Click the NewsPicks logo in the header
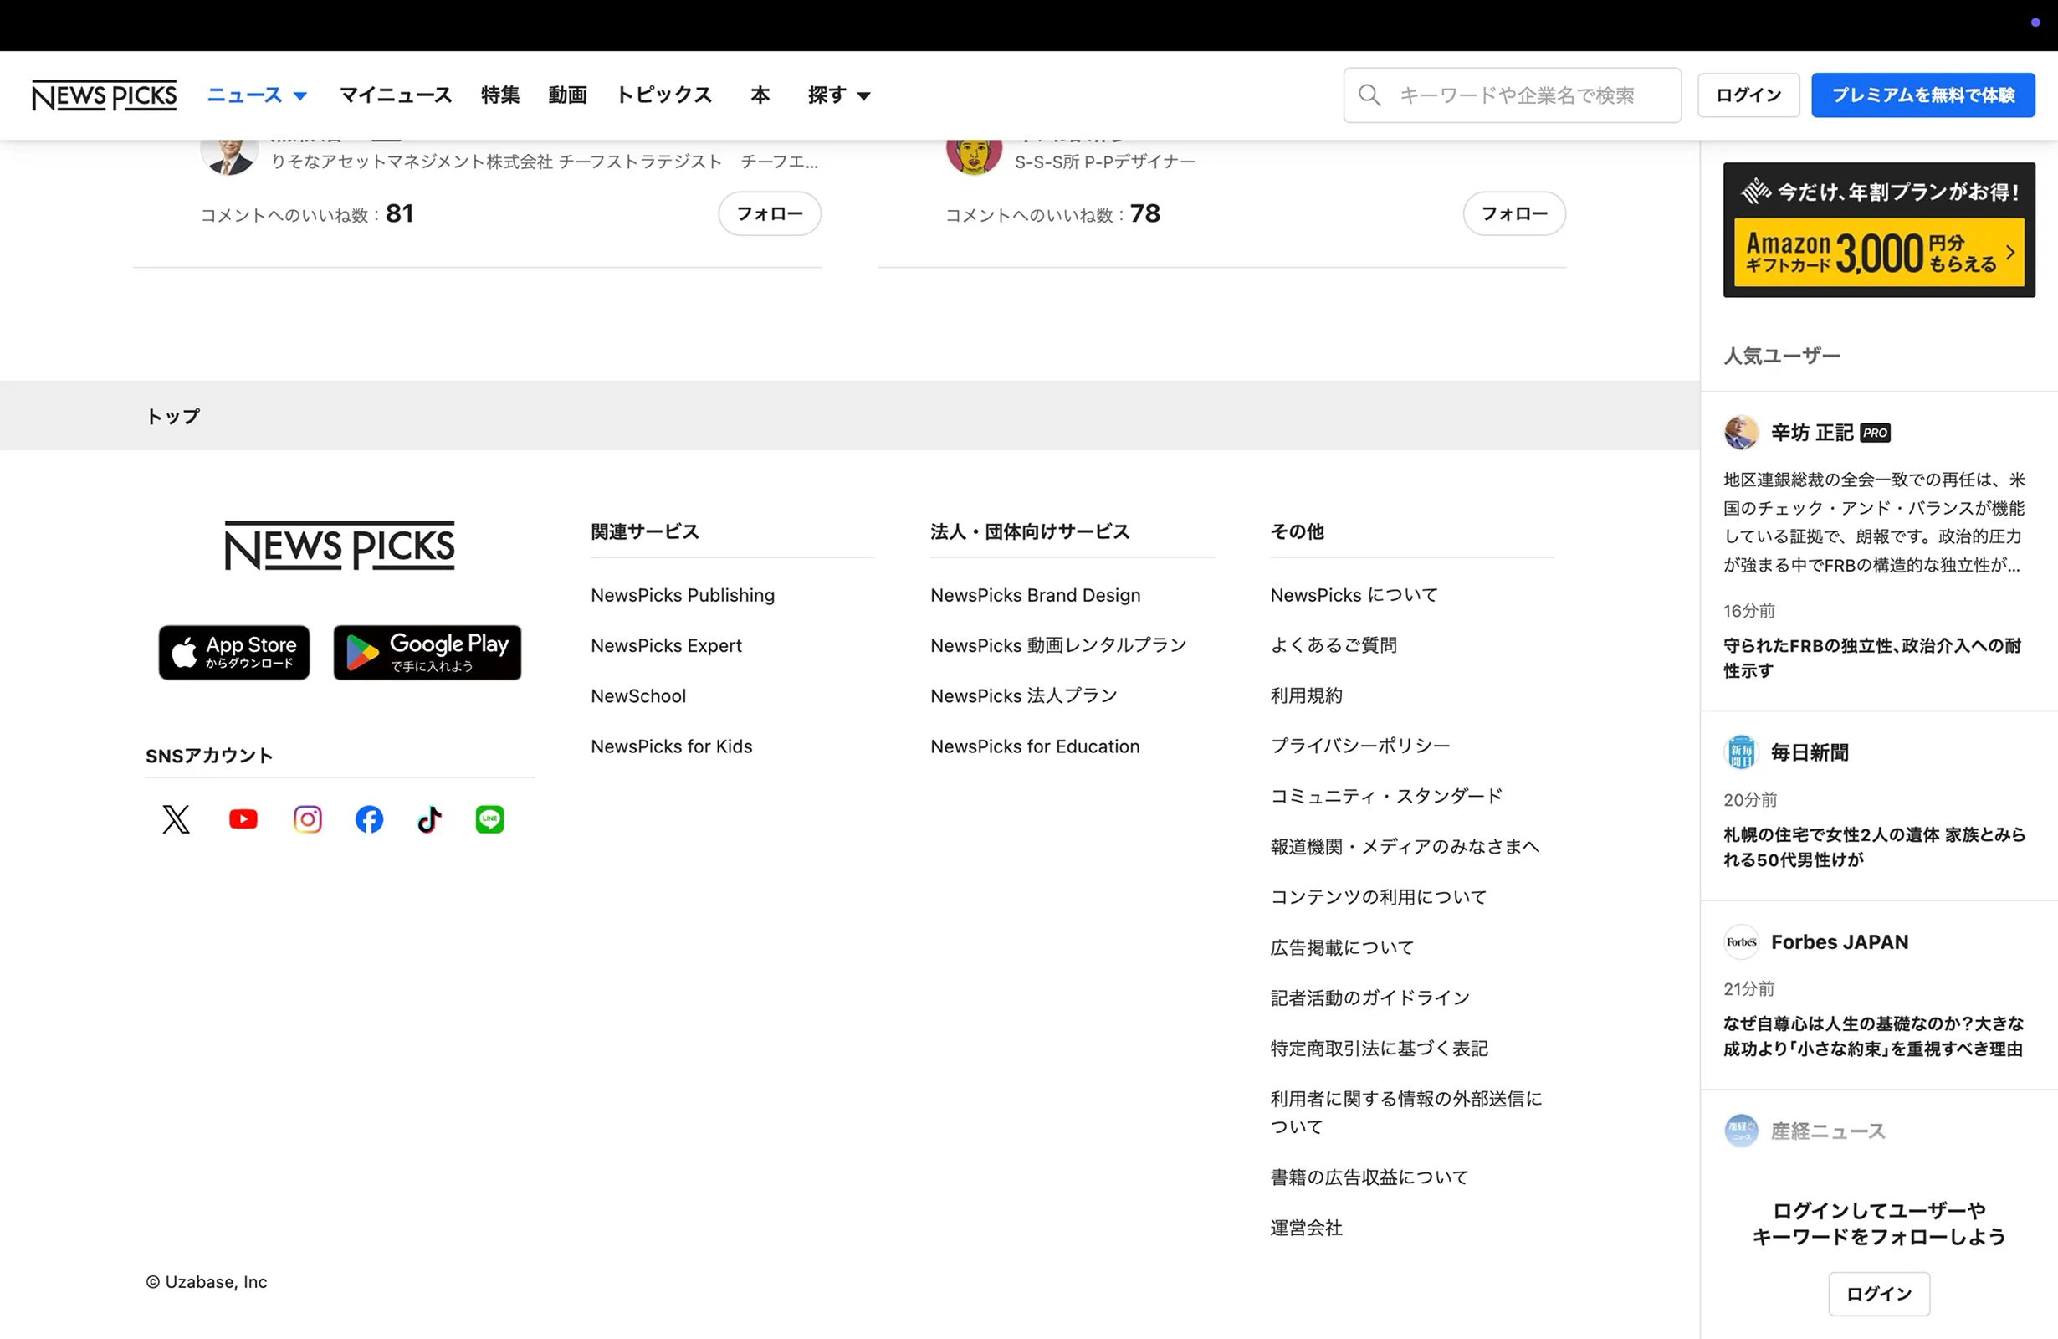This screenshot has width=2058, height=1339. [104, 95]
